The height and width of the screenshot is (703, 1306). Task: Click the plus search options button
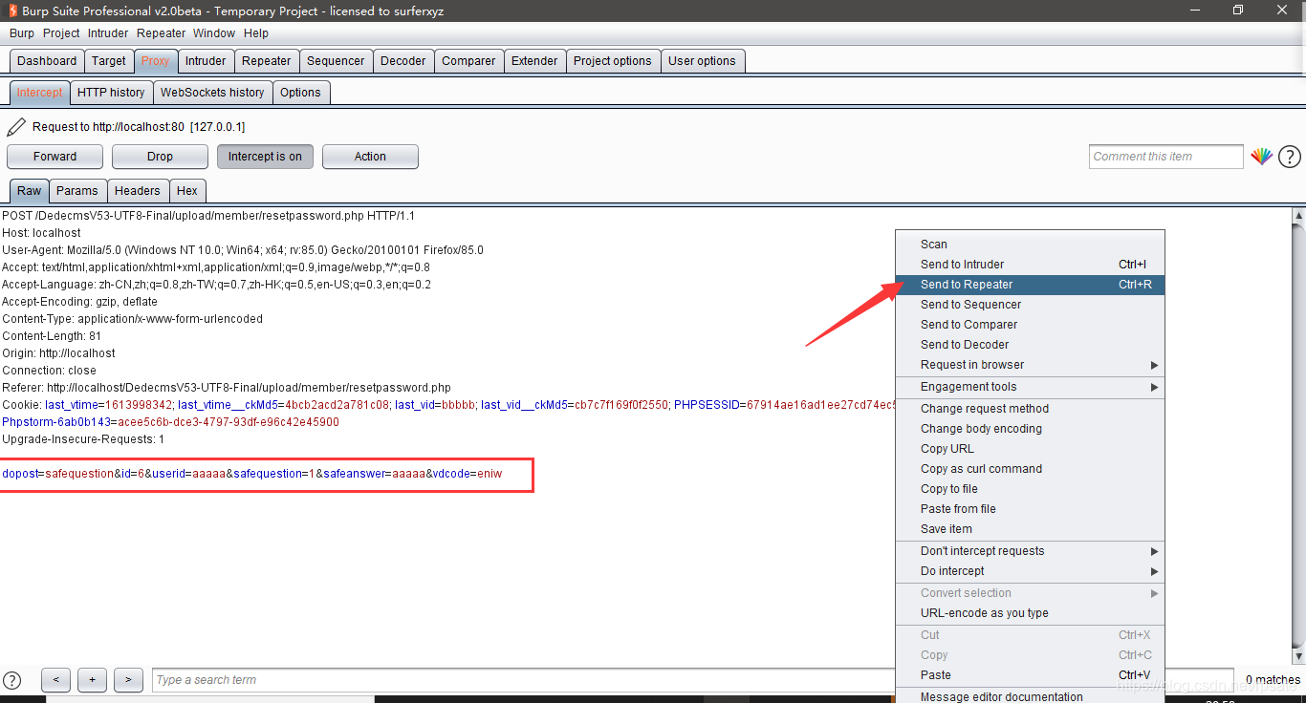point(92,680)
